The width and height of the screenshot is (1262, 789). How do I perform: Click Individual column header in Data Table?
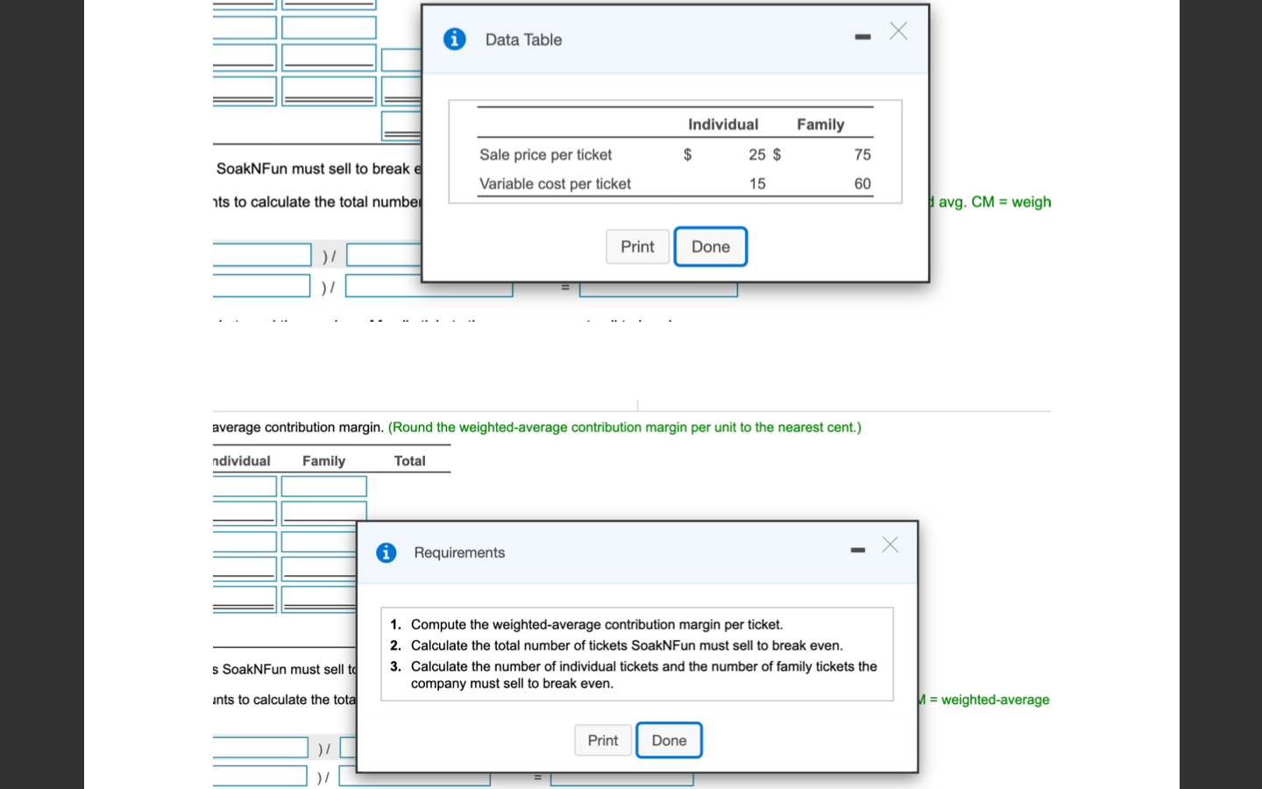coord(723,124)
